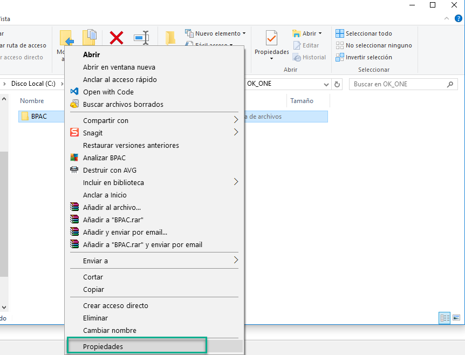The image size is (465, 355).
Task: Select Cambiar nombre in the context menu
Action: pos(110,330)
